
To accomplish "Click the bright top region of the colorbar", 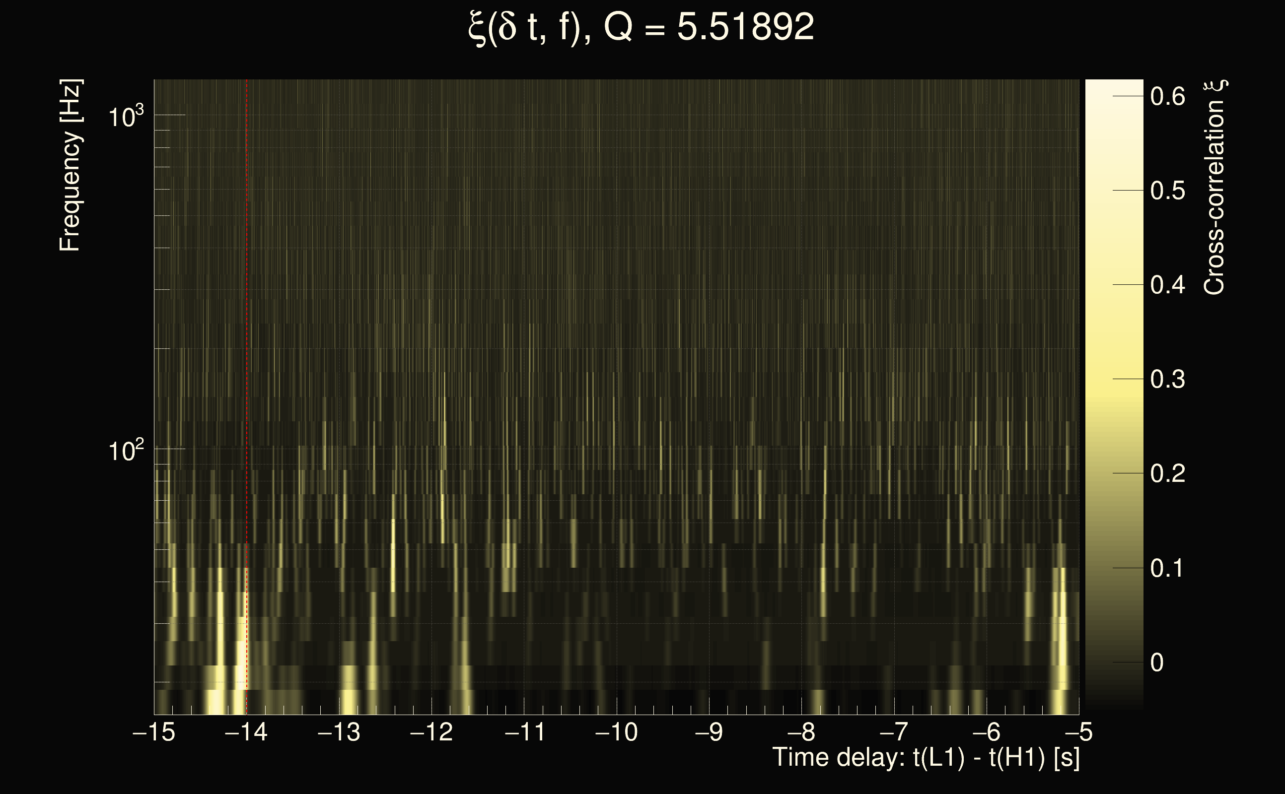I will 1114,105.
